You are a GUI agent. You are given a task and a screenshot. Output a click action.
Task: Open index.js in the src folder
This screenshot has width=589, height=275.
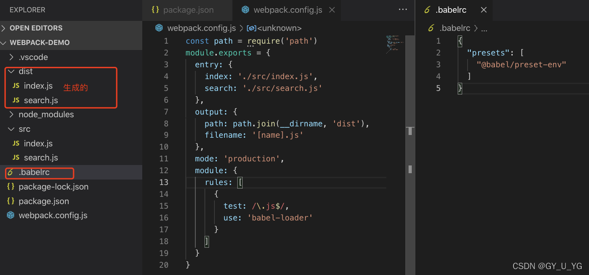coord(38,144)
